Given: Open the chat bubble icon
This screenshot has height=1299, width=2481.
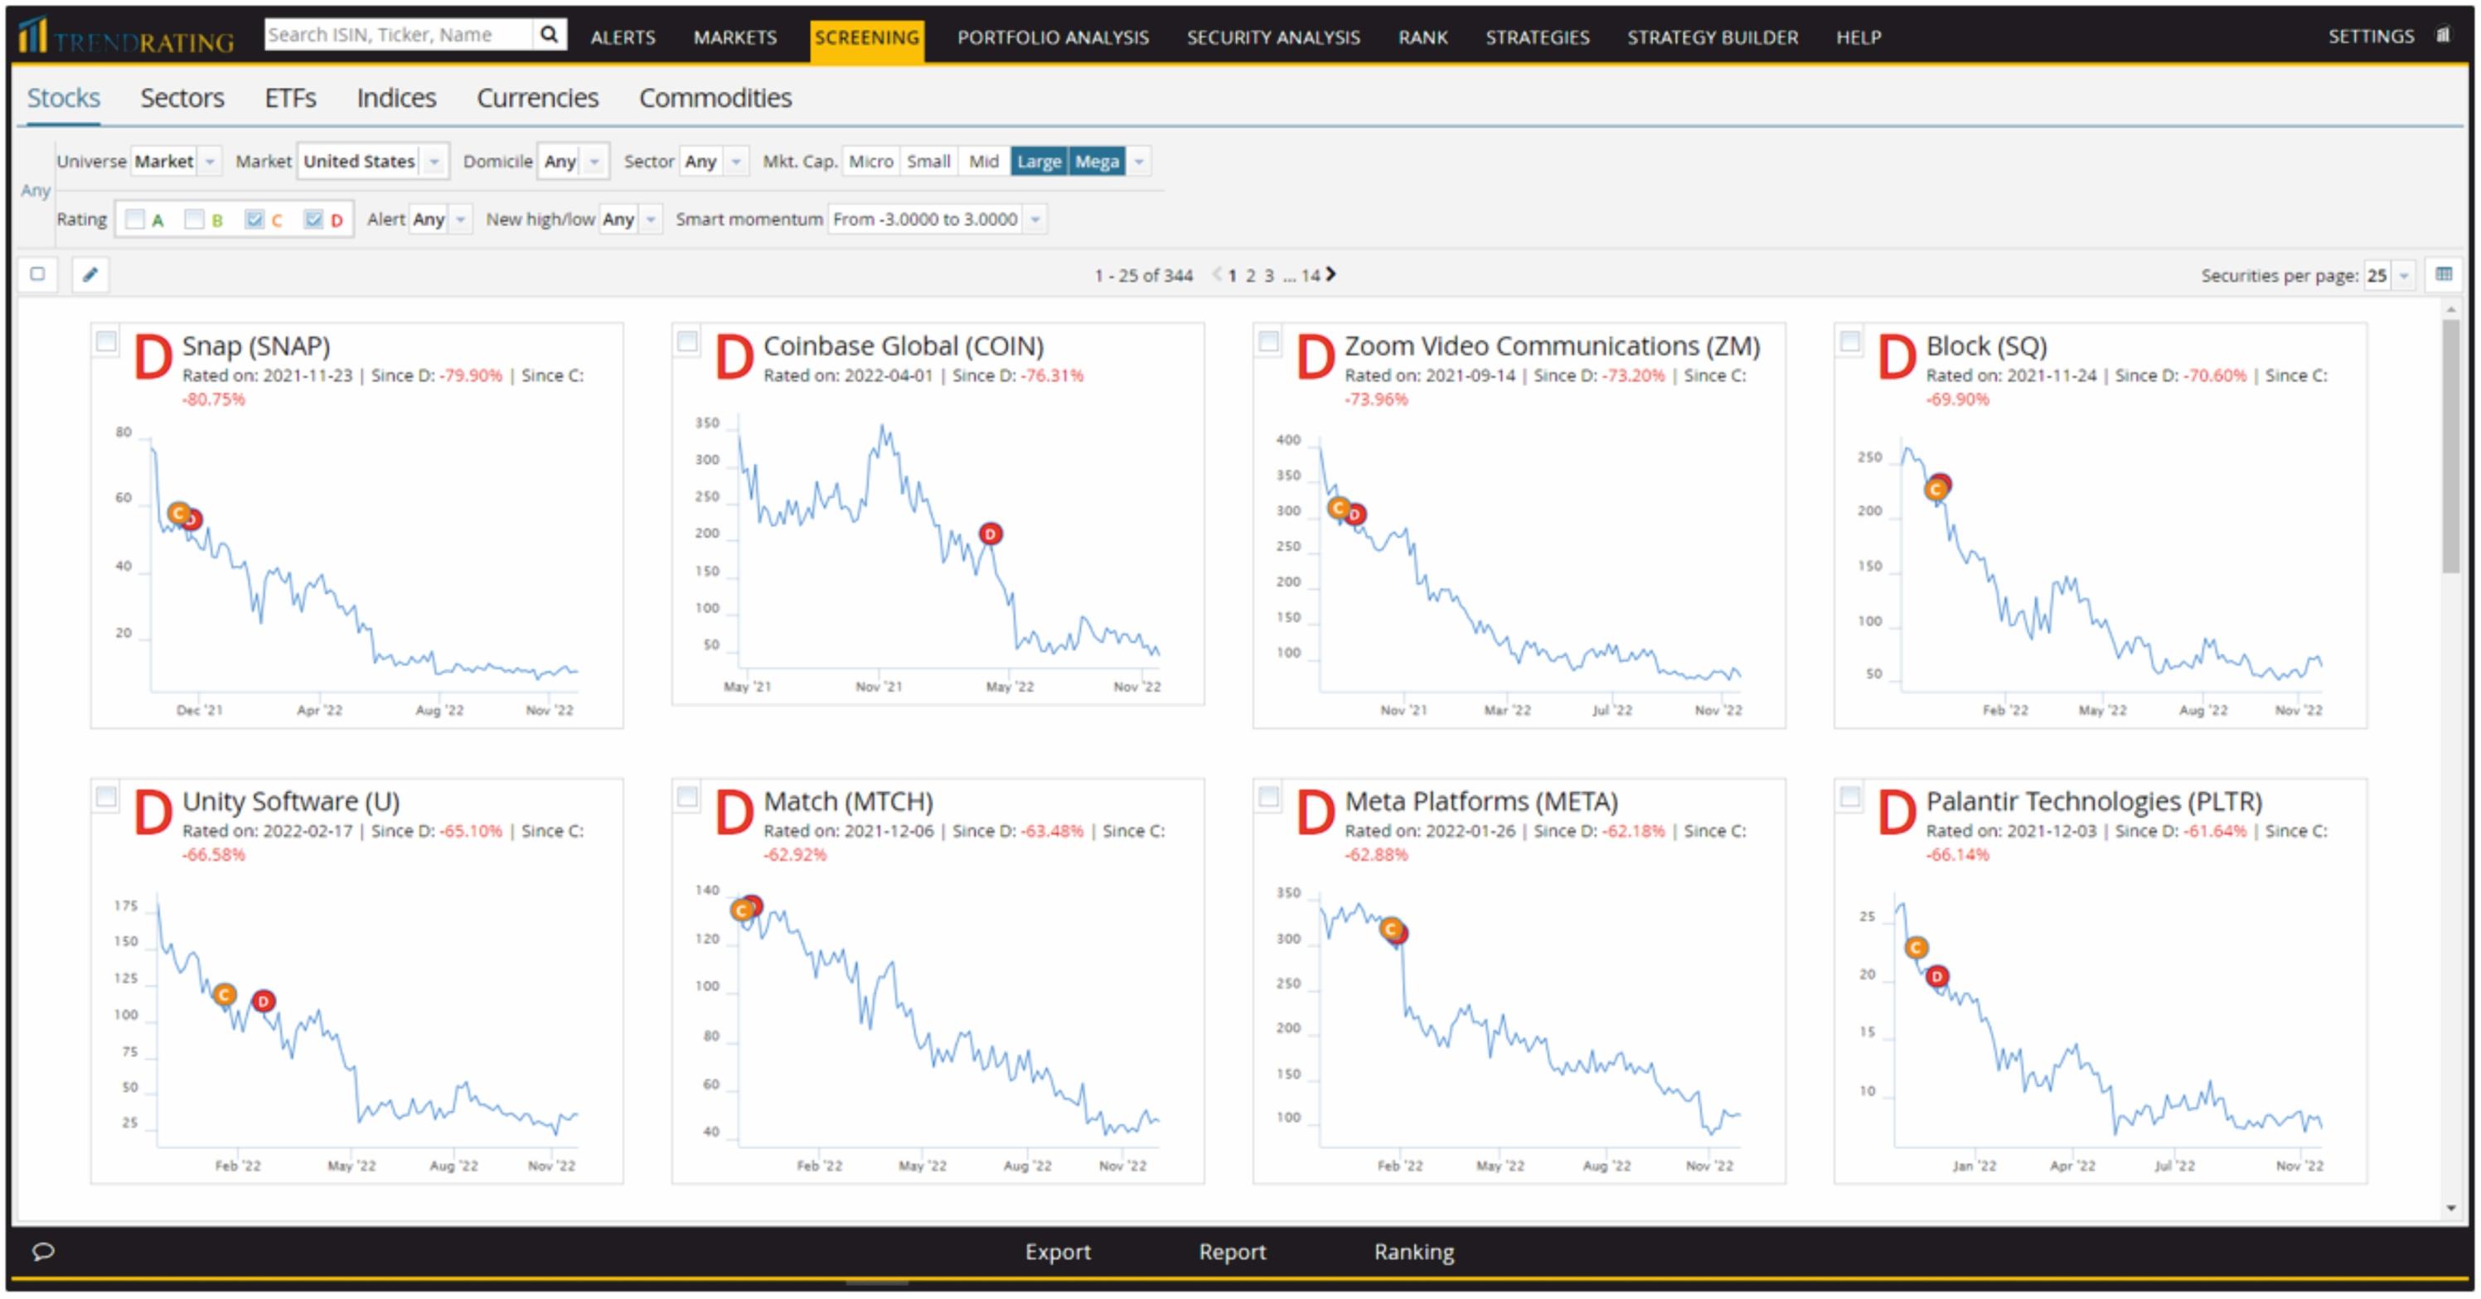Looking at the screenshot, I should point(43,1251).
